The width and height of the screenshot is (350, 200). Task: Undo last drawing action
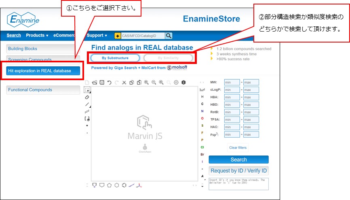[110, 82]
